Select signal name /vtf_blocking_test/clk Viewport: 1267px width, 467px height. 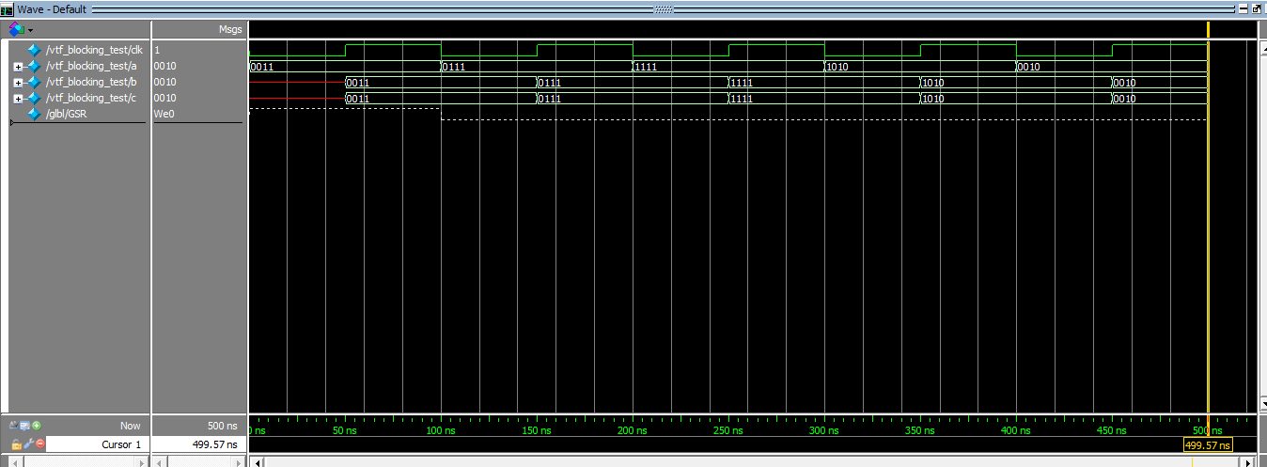coord(95,50)
